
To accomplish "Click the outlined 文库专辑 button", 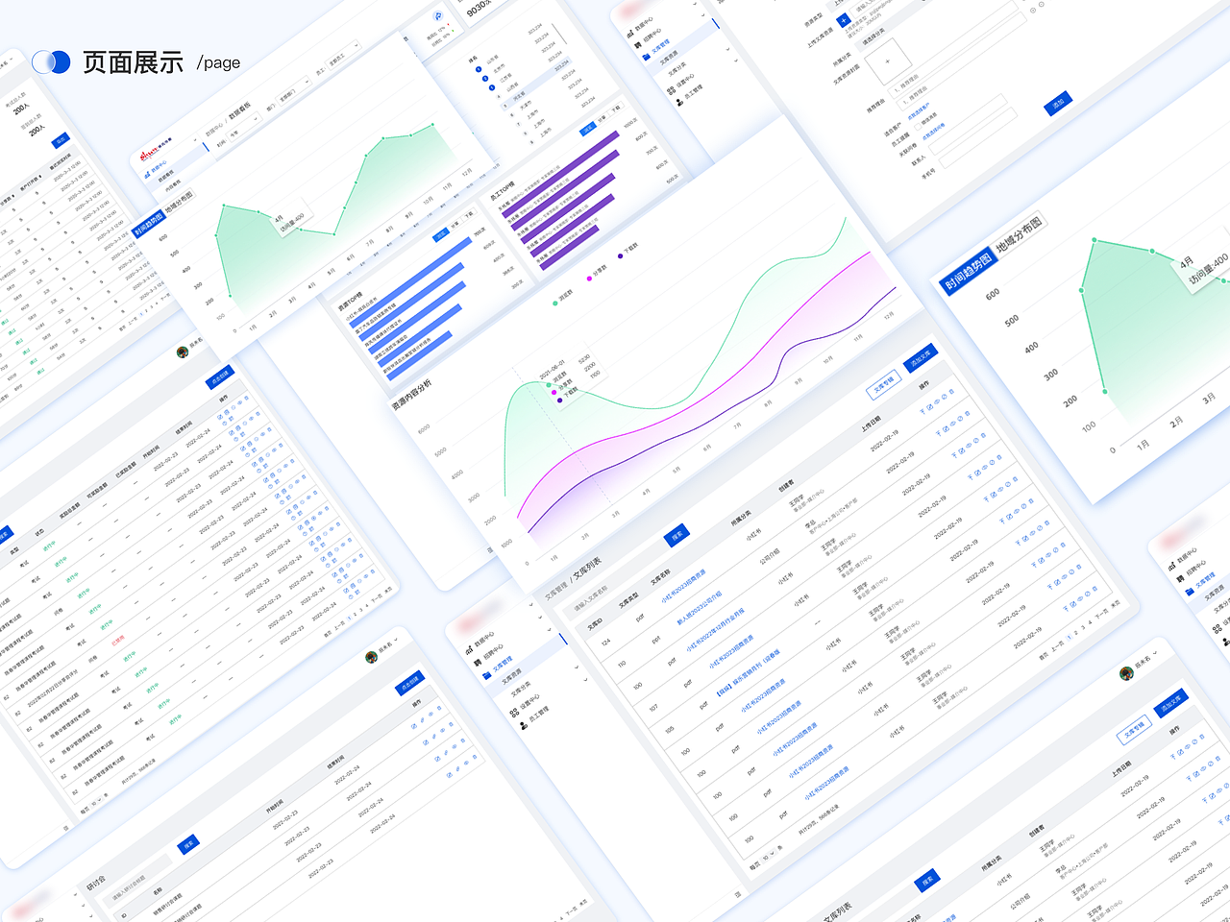I will pyautogui.click(x=883, y=382).
